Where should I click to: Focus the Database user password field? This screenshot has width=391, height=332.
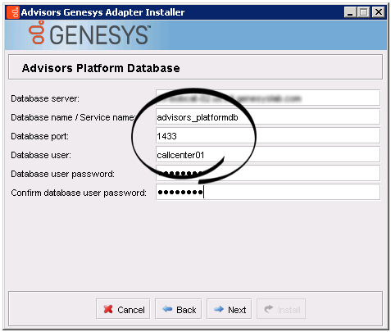pyautogui.click(x=268, y=173)
